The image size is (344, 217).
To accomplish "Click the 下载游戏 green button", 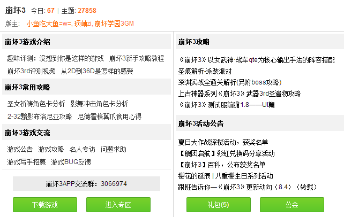I will 44,205.
